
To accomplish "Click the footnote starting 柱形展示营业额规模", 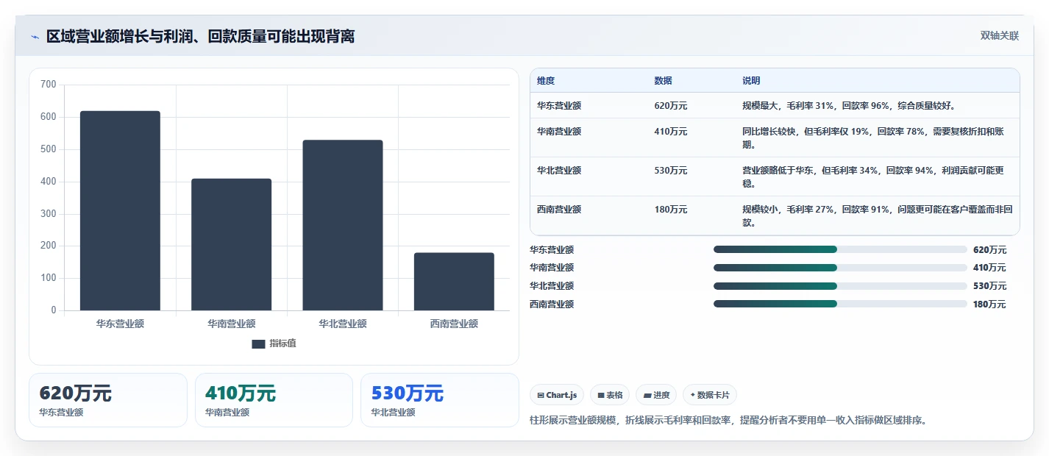I will tap(728, 421).
